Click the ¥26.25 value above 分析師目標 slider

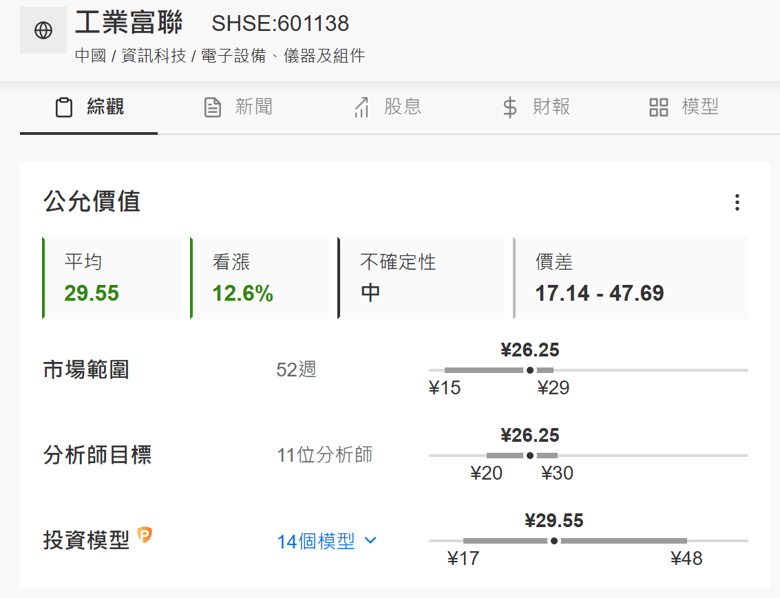point(530,436)
